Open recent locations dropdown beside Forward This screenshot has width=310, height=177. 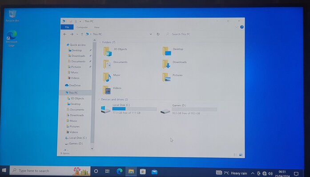click(x=77, y=34)
